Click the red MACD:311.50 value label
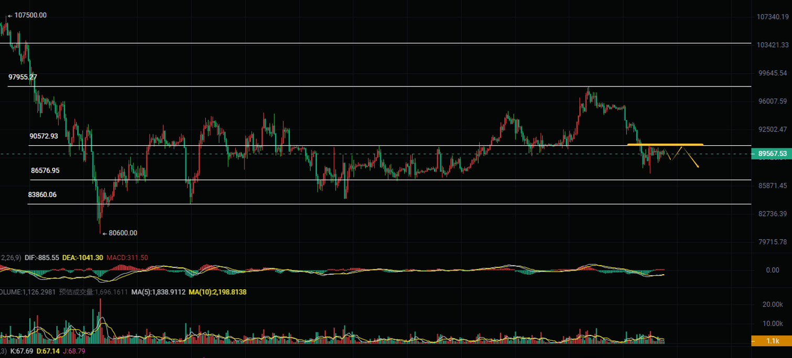 tap(127, 258)
